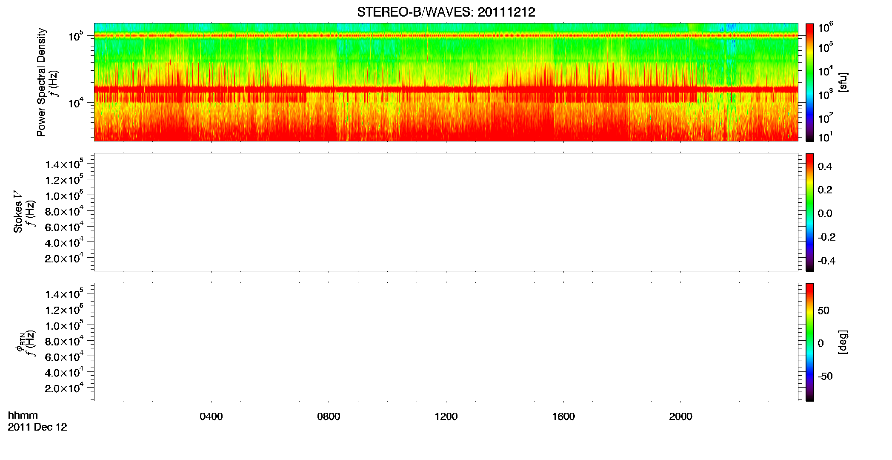Click the sfu power density color bar
Image resolution: width=892 pixels, height=460 pixels.
pyautogui.click(x=810, y=82)
